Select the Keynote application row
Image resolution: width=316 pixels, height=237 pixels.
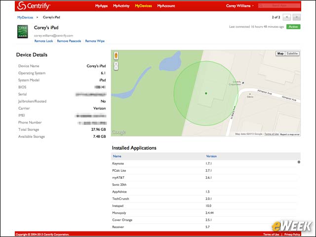coord(204,163)
